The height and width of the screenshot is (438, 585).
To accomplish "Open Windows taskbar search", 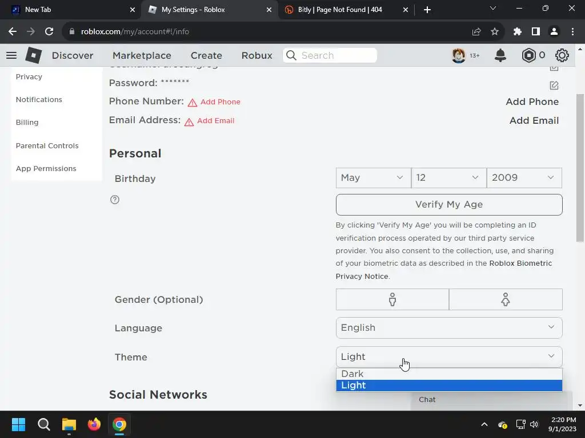I will click(43, 424).
